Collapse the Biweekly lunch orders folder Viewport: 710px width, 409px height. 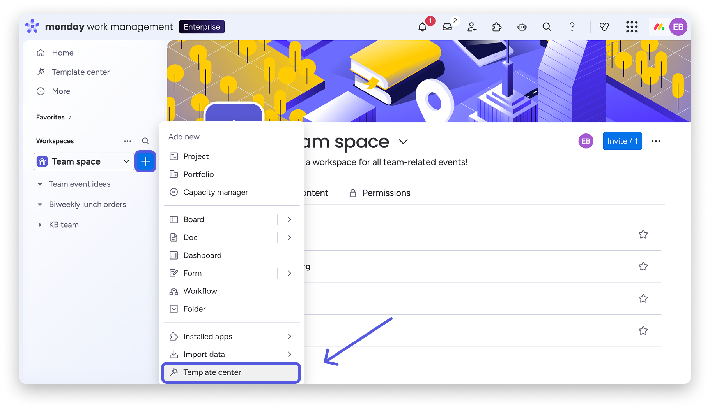point(40,205)
